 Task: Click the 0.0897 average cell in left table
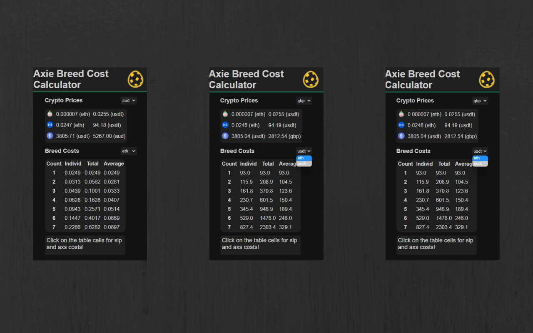(112, 227)
